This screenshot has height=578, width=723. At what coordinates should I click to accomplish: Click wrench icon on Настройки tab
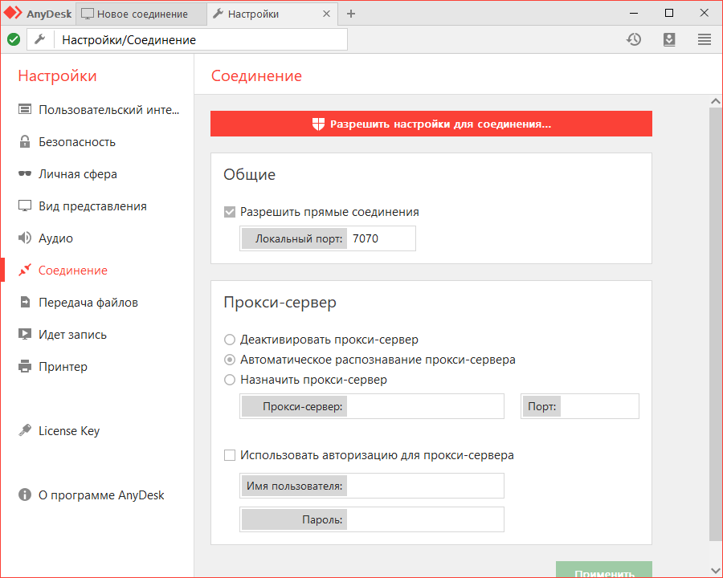coord(218,14)
